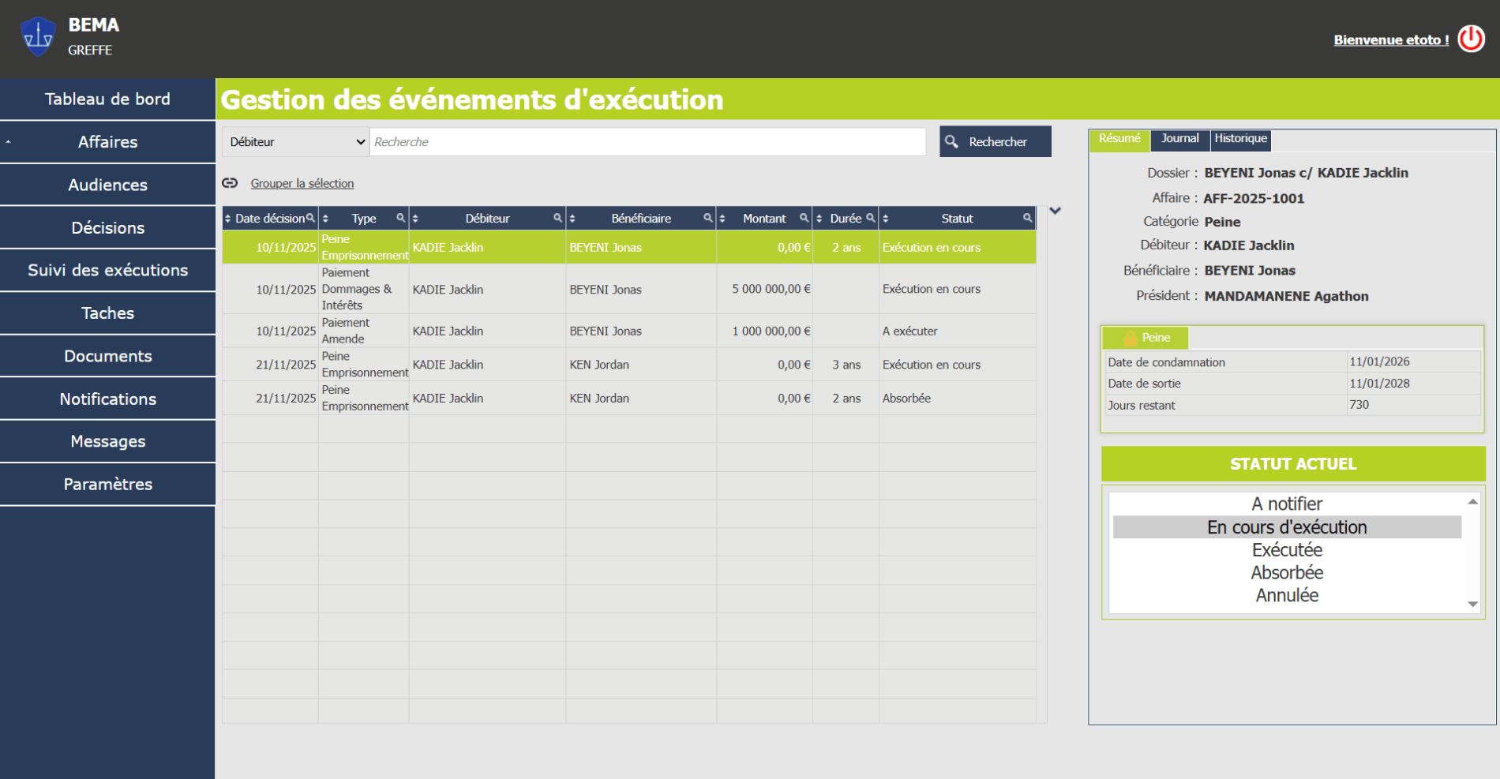The height and width of the screenshot is (779, 1500).
Task: Open the Débiteur search criteria dropdown
Action: coord(296,142)
